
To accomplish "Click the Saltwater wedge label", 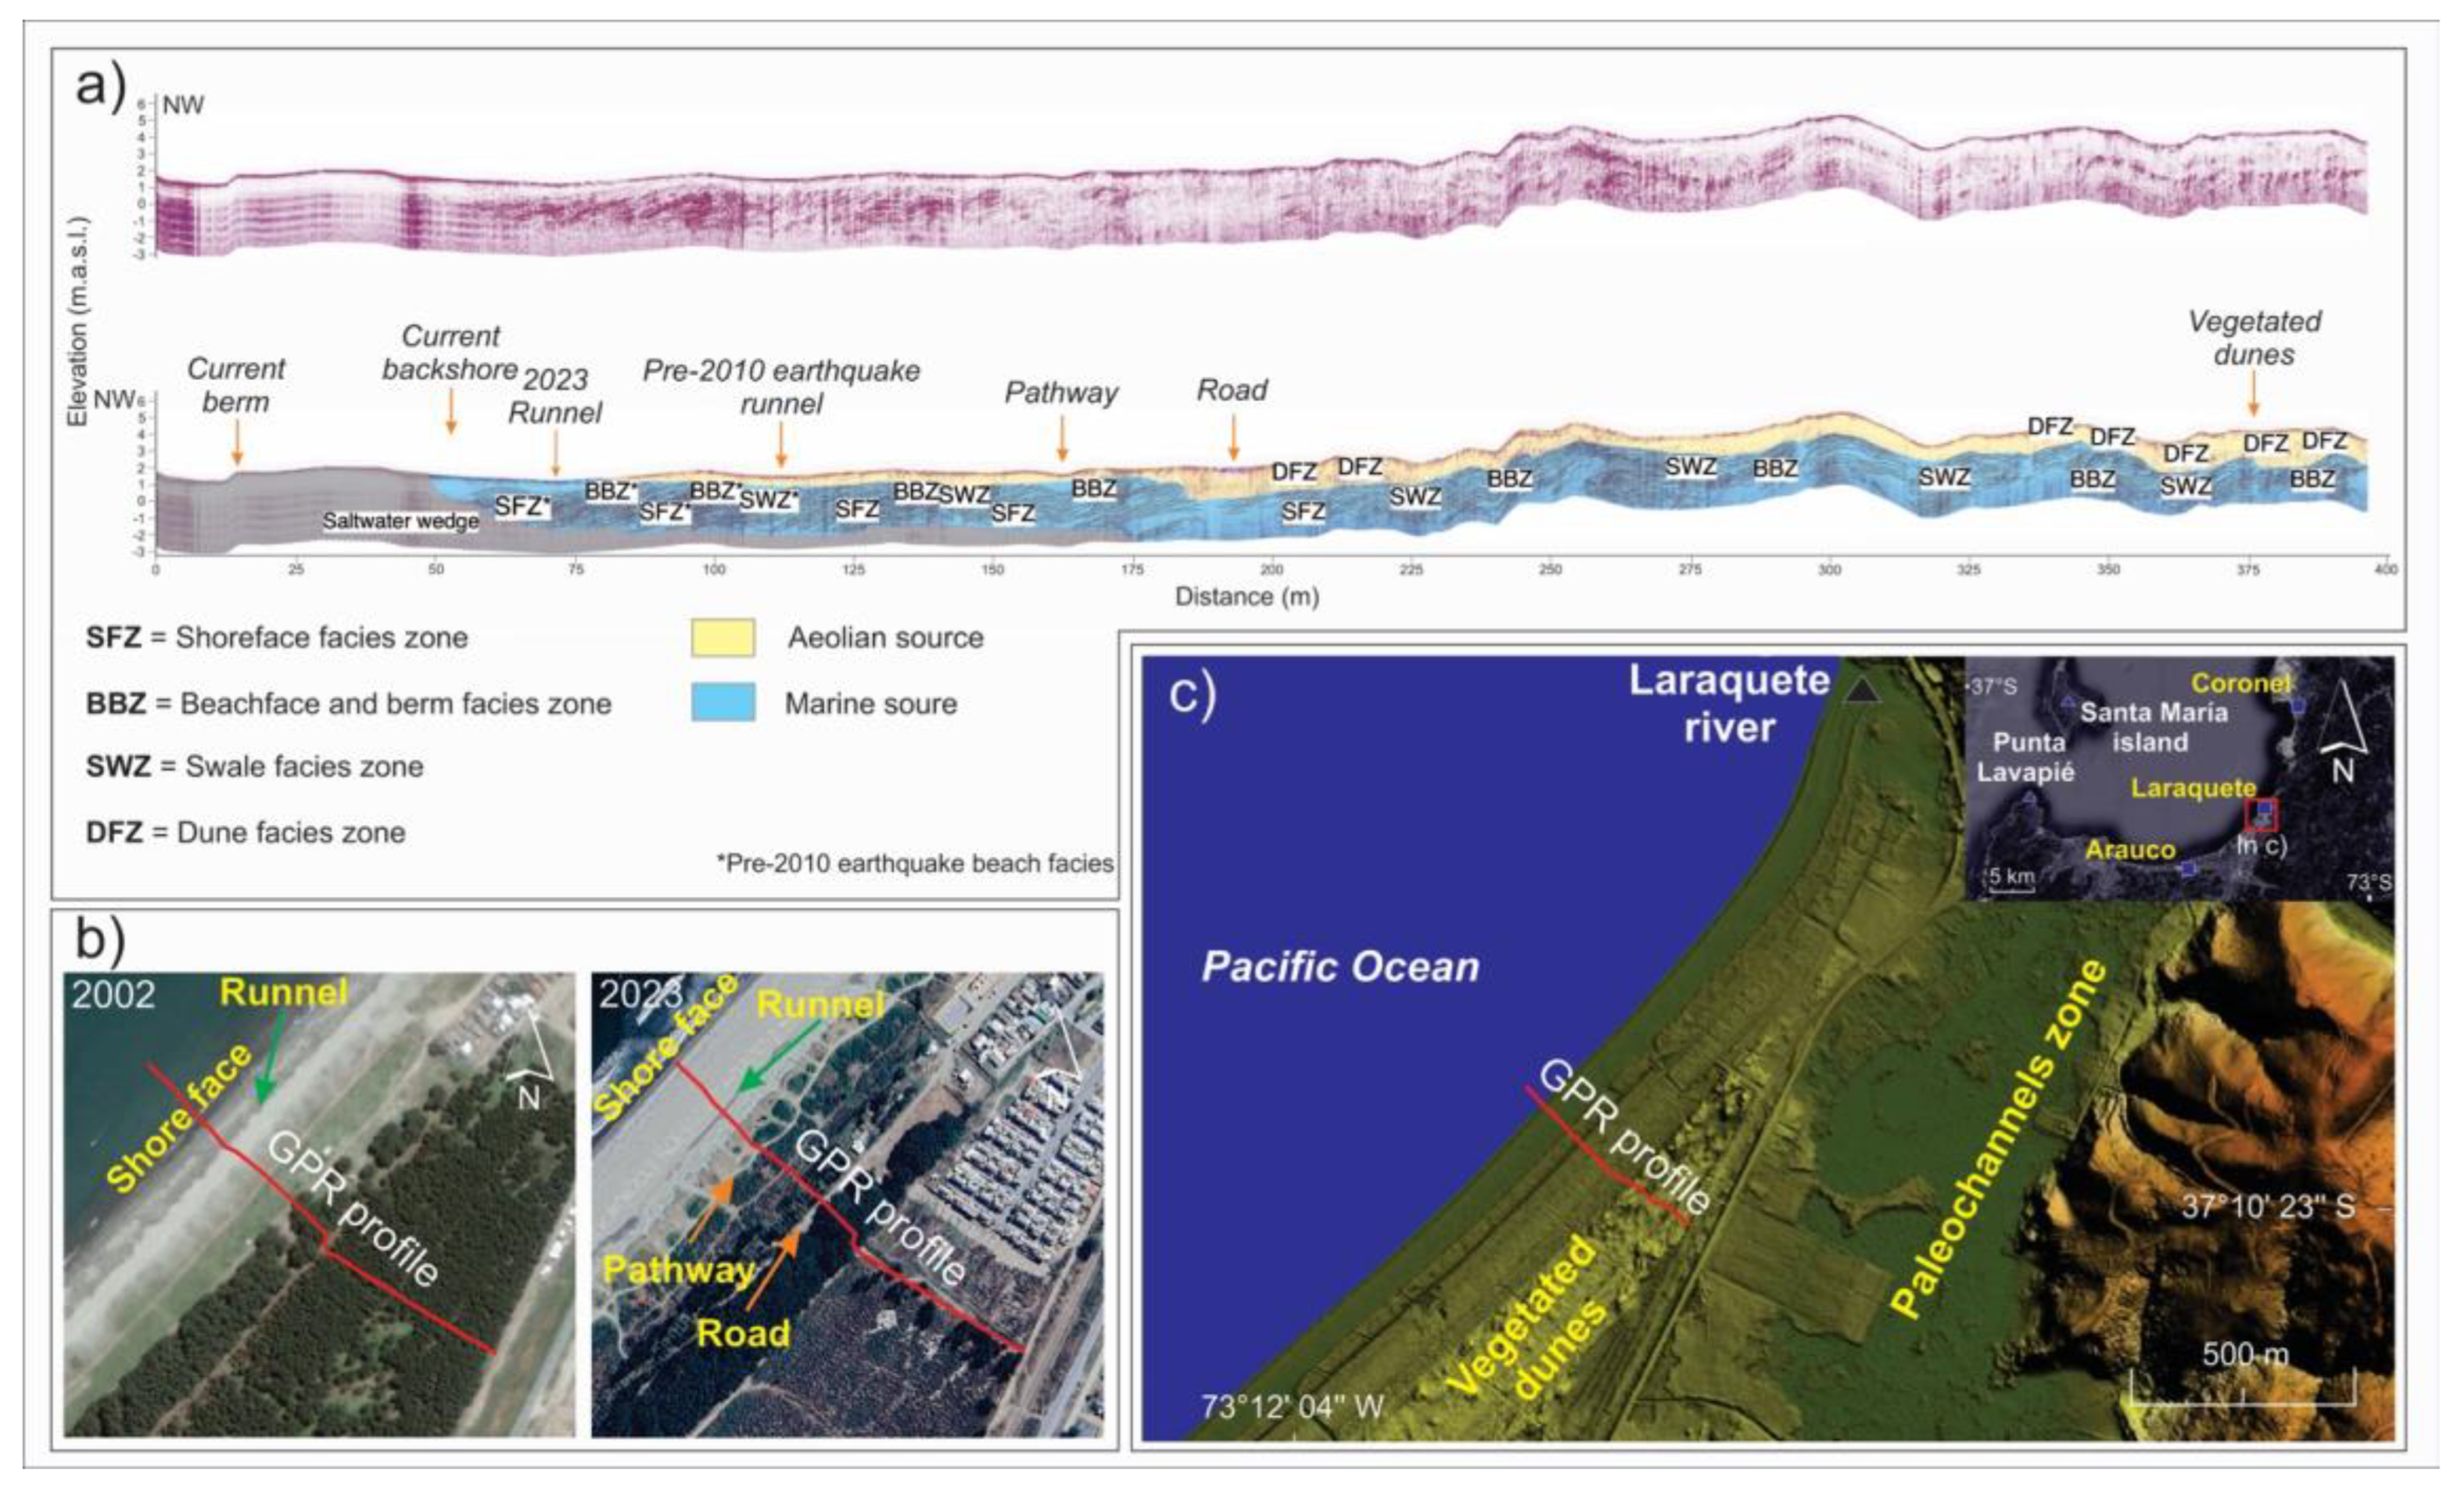I will (x=400, y=521).
